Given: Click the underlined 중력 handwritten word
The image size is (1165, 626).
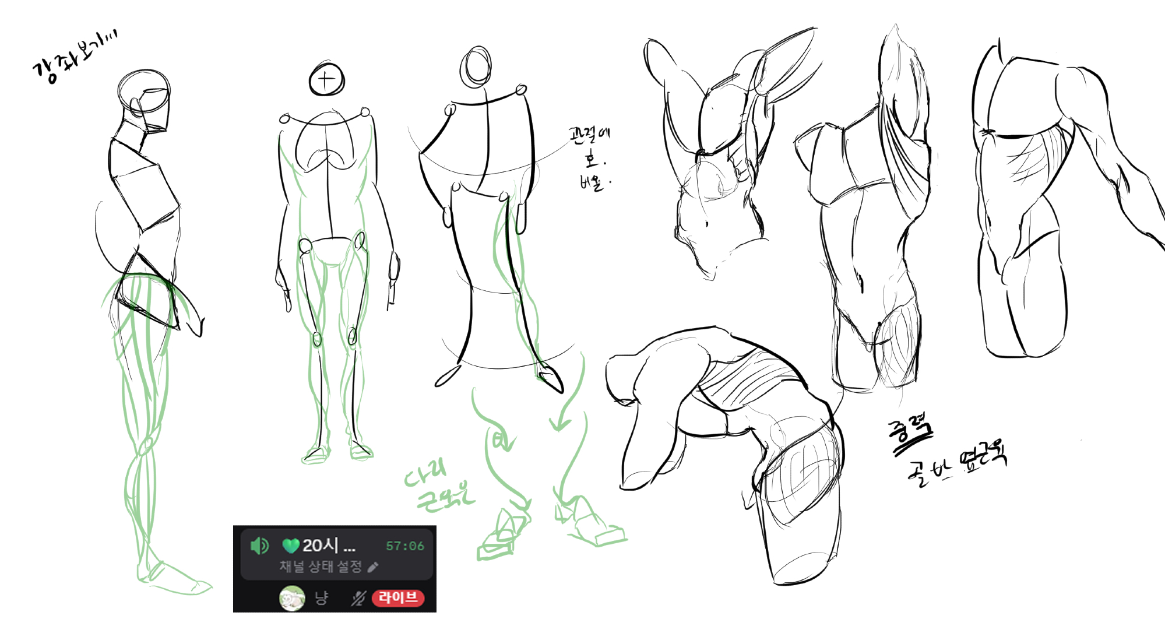Looking at the screenshot, I should click(x=910, y=434).
